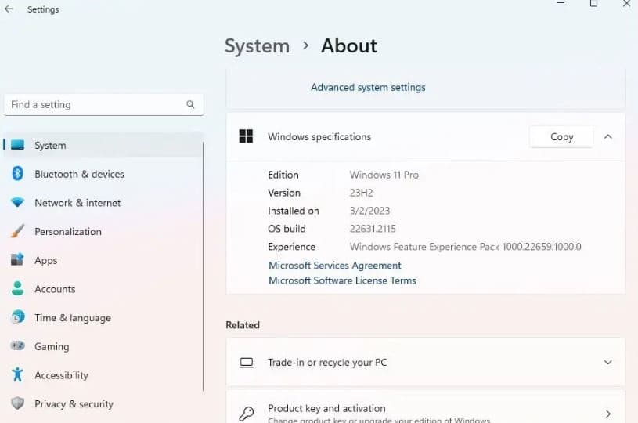Screen dimensions: 638x423
Task: Click the Find a setting search box
Action: [x=94, y=104]
